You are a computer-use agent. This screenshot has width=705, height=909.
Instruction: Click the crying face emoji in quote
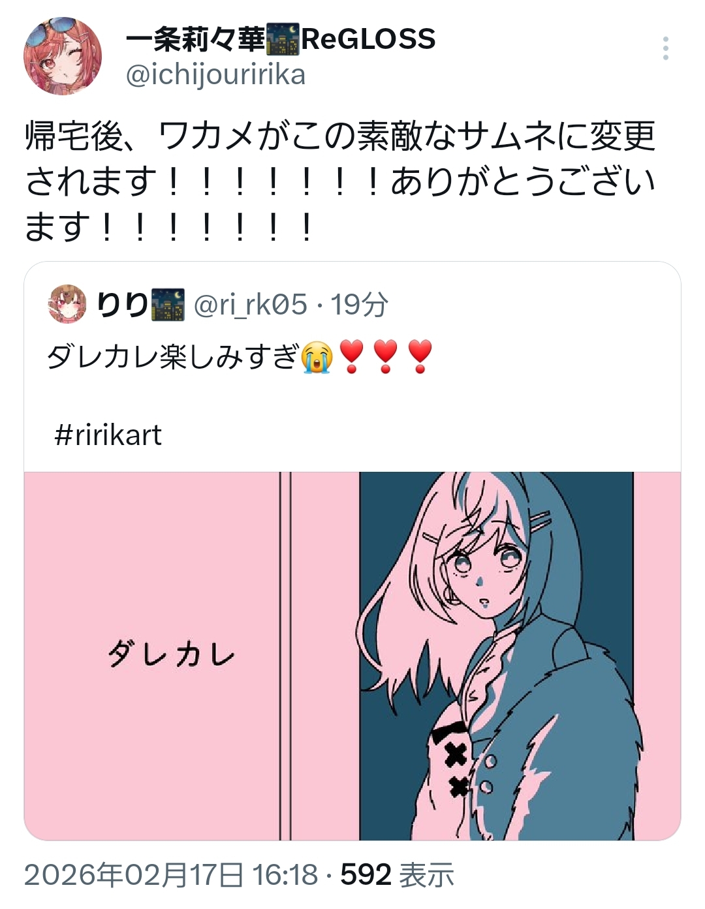(317, 357)
